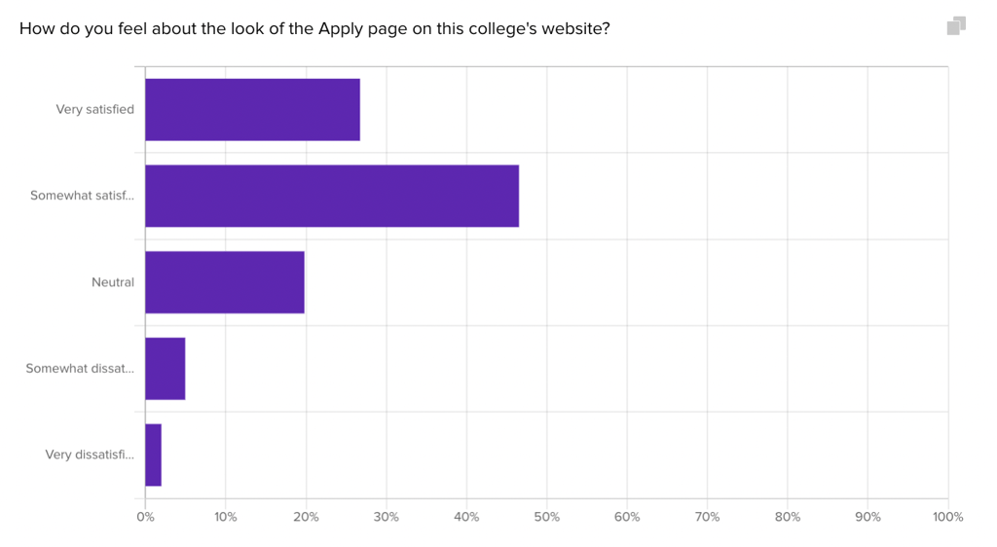Viewport: 997px width, 547px height.
Task: Select the Somewhat dissatisfied bar
Action: point(166,369)
